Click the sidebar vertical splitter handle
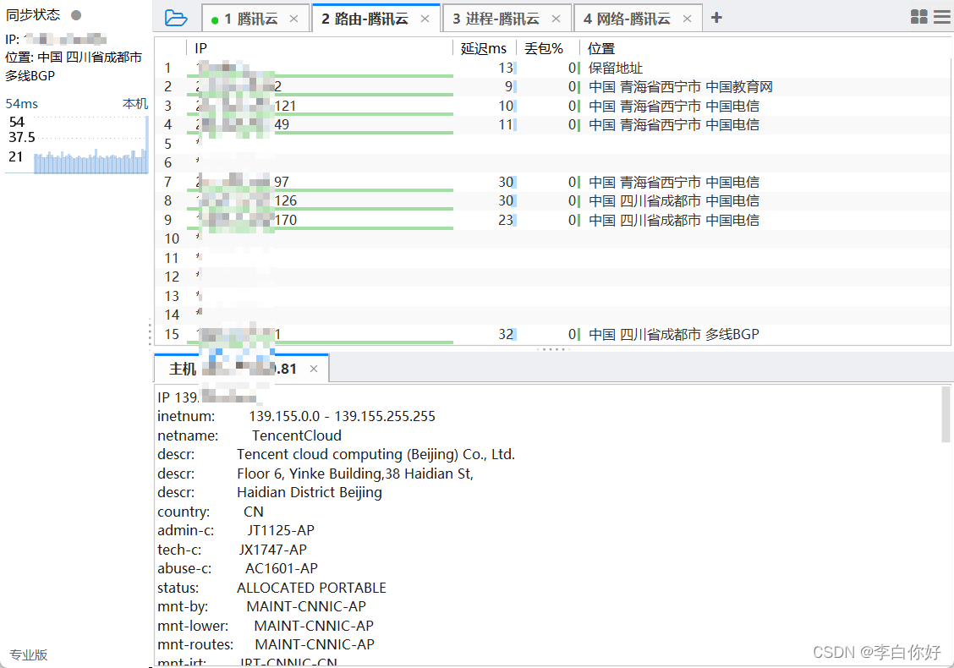 pos(150,333)
